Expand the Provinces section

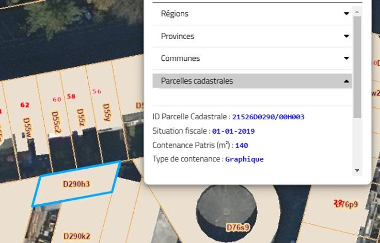coord(252,37)
